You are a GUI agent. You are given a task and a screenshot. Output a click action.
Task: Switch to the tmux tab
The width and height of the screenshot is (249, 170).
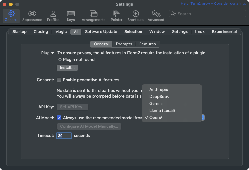point(200,32)
